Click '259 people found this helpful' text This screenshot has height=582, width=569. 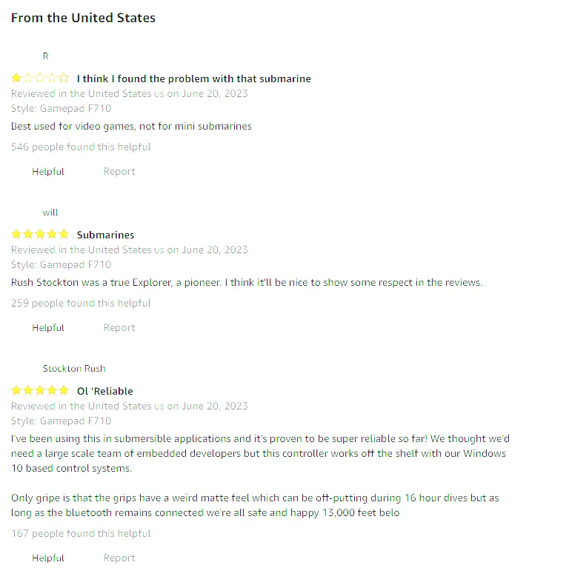(x=81, y=303)
